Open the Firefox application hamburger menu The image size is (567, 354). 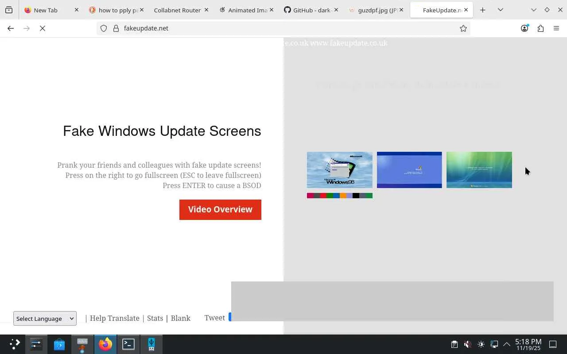[556, 28]
